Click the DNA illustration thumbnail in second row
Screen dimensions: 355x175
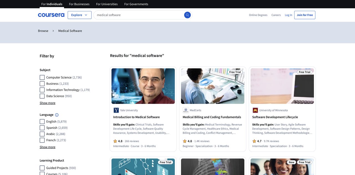pyautogui.click(x=143, y=167)
